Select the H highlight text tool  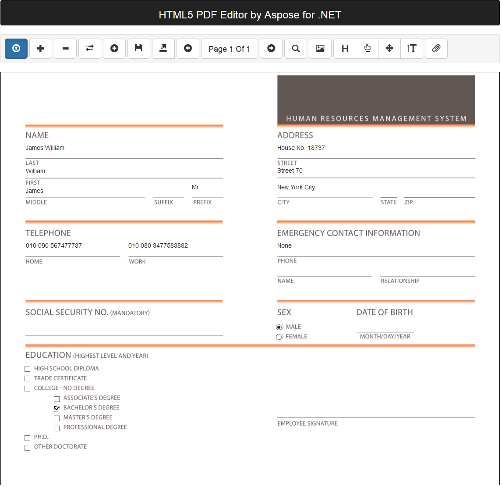[345, 49]
